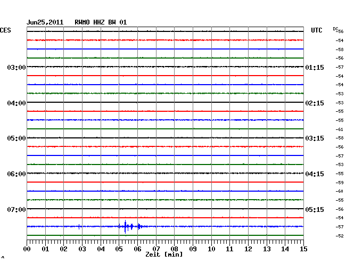Click minute 13 on the time axis
The image size is (346, 263).
pos(267,249)
